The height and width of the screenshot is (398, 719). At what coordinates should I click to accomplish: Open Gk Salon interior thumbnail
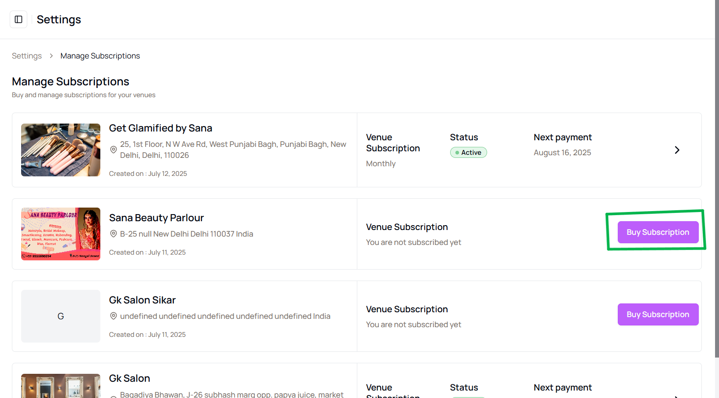click(61, 386)
